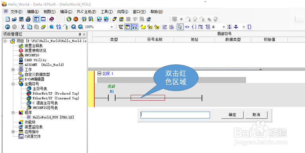The width and height of the screenshot is (305, 153).
Task: Open the PLC 主机(P) menu
Action: [87, 12]
